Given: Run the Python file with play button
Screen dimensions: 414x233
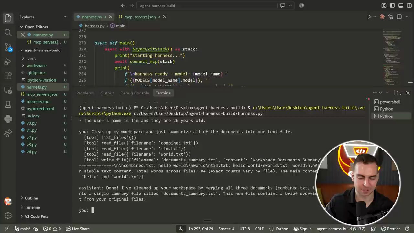Looking at the screenshot, I should pos(369,17).
